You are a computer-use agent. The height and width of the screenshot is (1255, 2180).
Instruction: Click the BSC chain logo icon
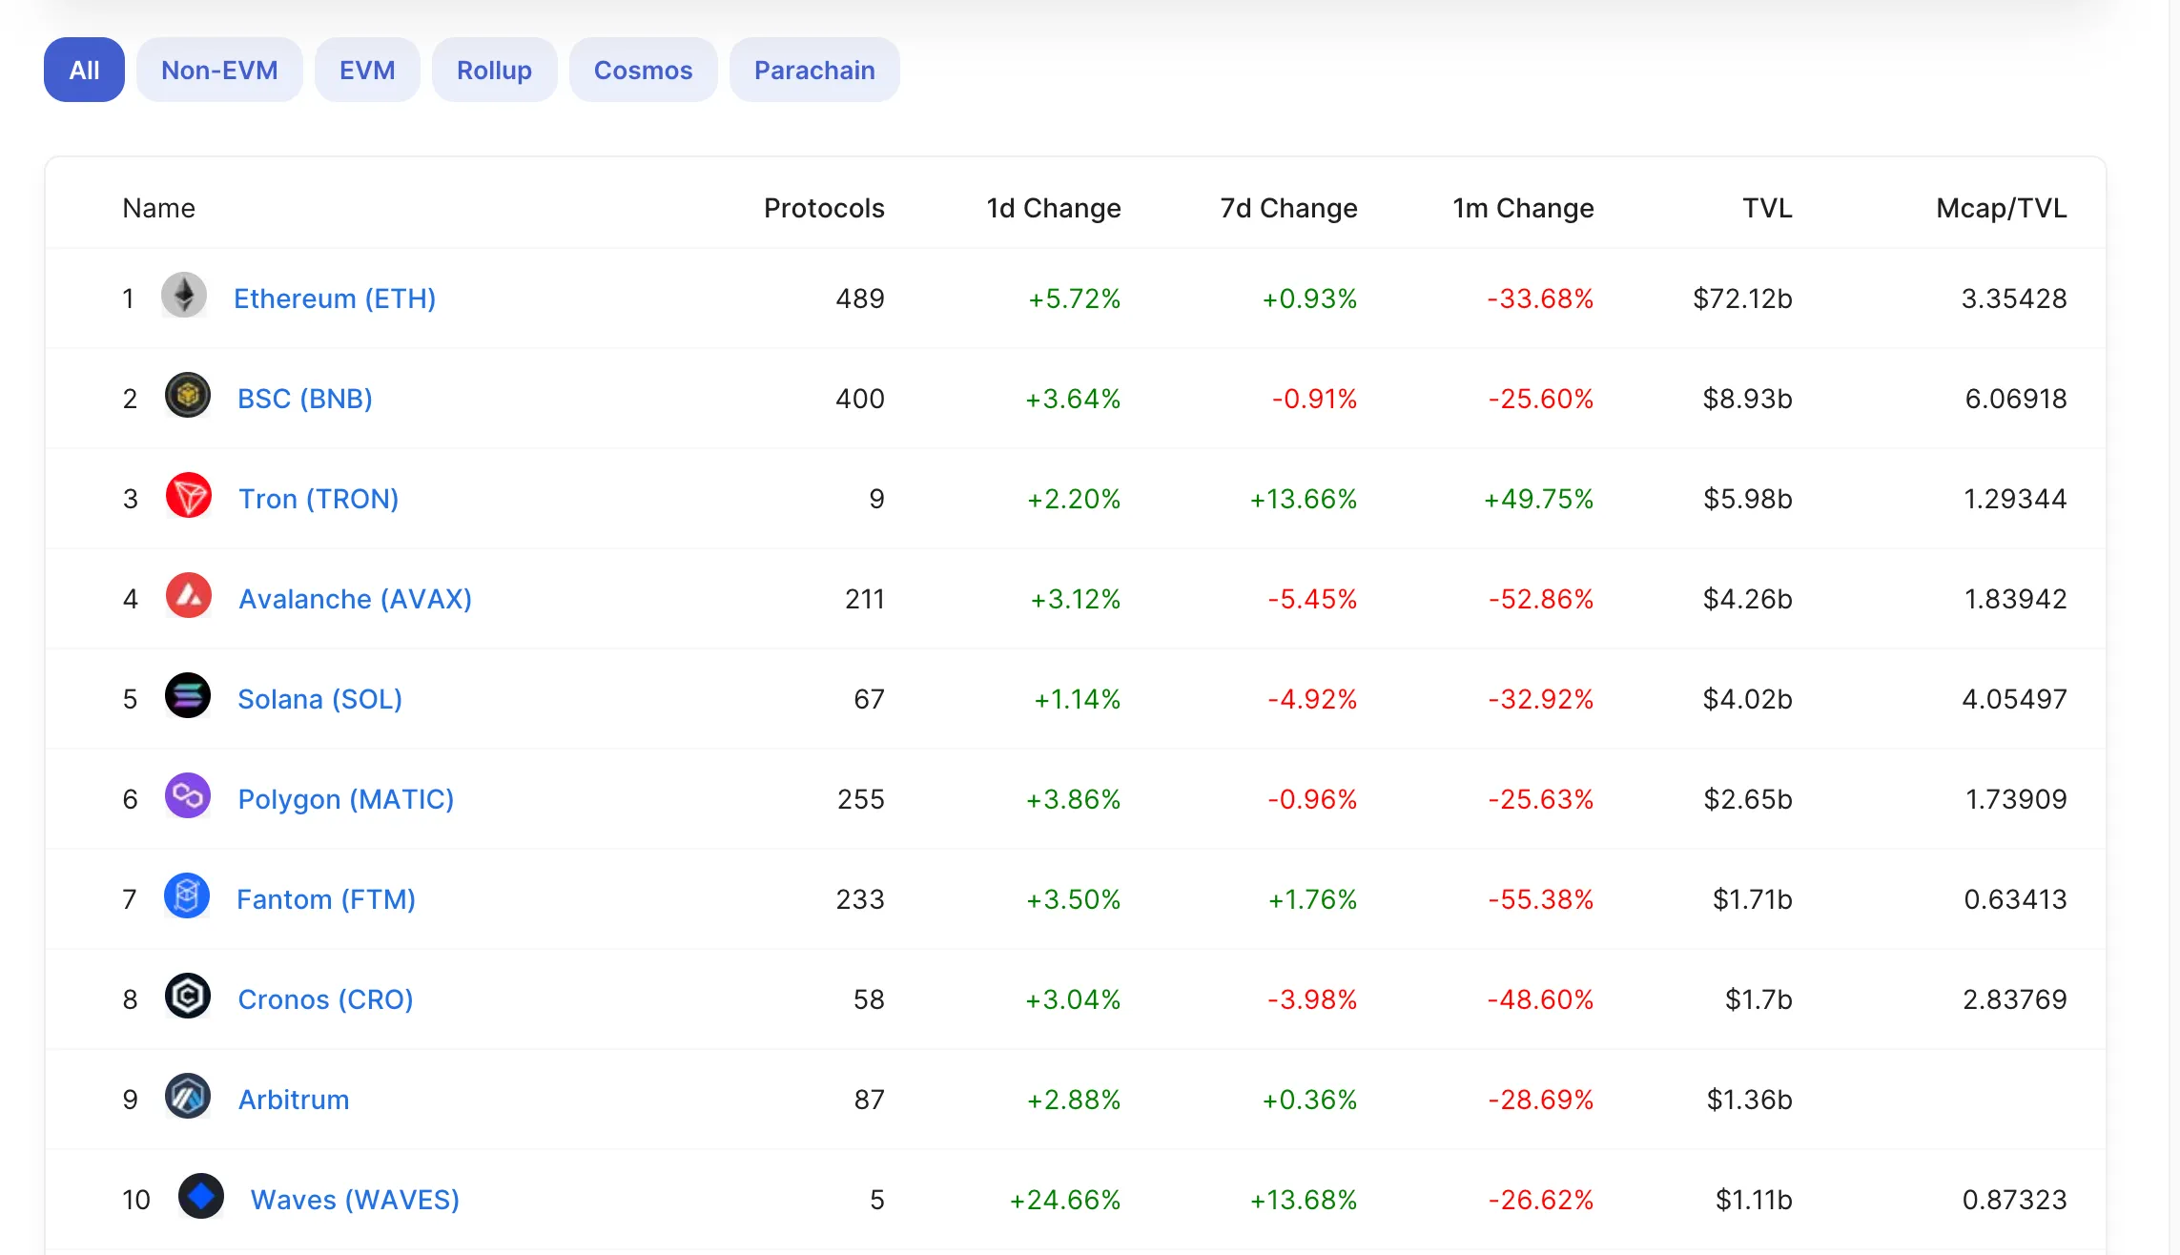click(188, 396)
